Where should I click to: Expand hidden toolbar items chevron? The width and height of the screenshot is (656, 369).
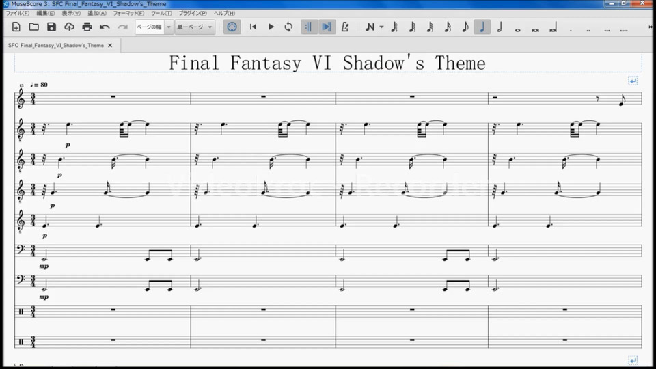(651, 27)
